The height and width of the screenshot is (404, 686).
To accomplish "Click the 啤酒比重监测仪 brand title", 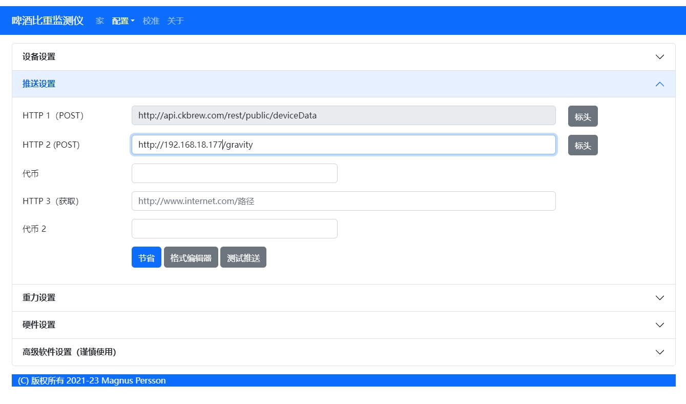I will pyautogui.click(x=48, y=21).
